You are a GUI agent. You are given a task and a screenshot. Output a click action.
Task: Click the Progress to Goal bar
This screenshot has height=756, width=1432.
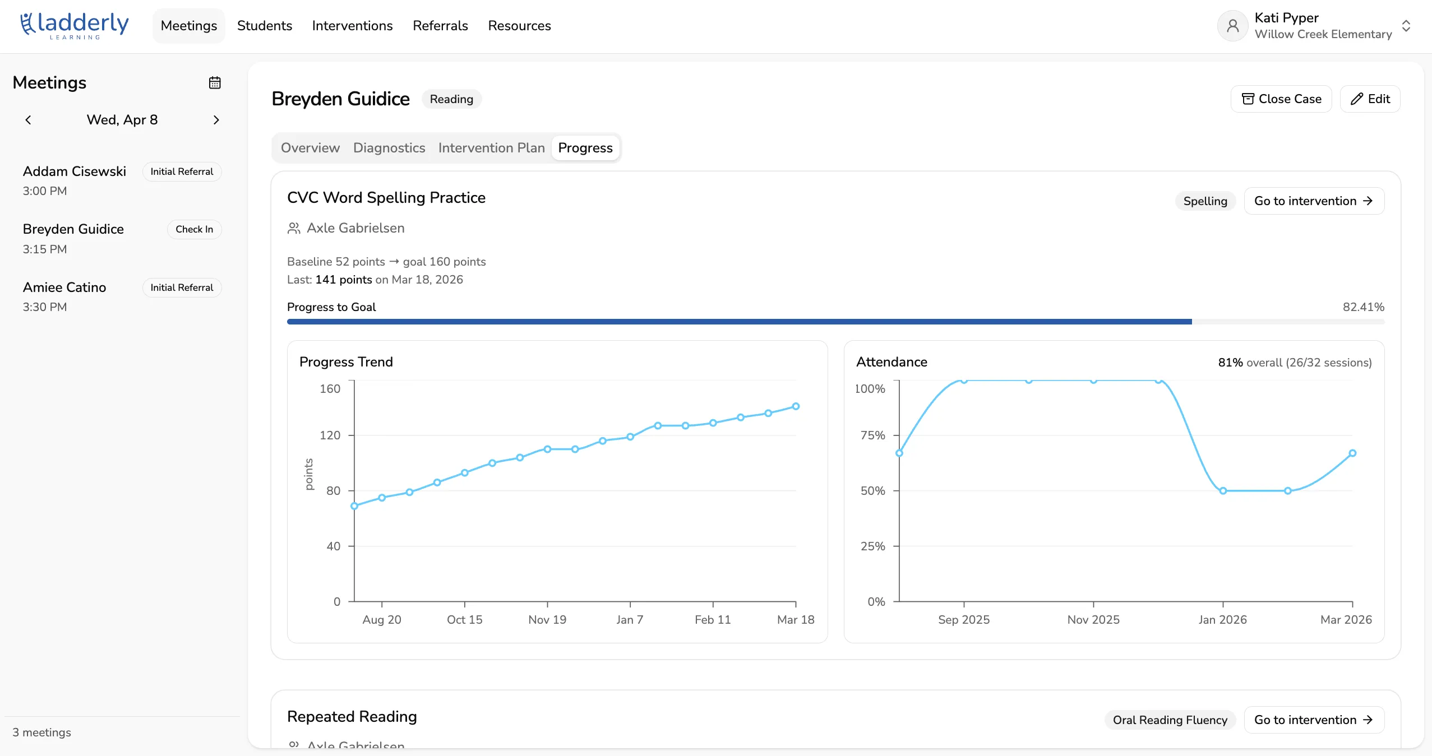point(835,322)
